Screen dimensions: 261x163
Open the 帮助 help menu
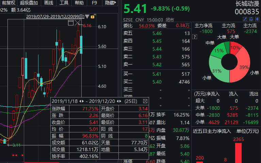pos(79,3)
